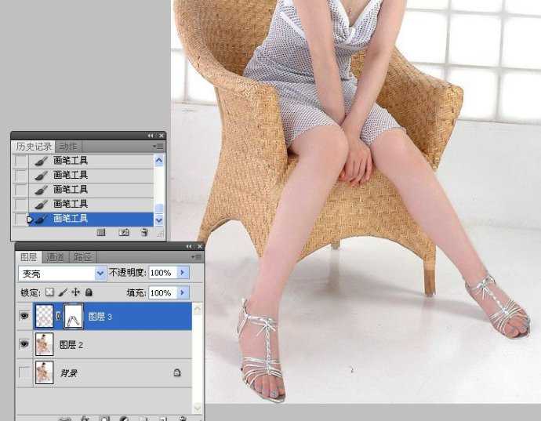
Task: Click the History panel scrollbar thumb
Action: [158, 208]
